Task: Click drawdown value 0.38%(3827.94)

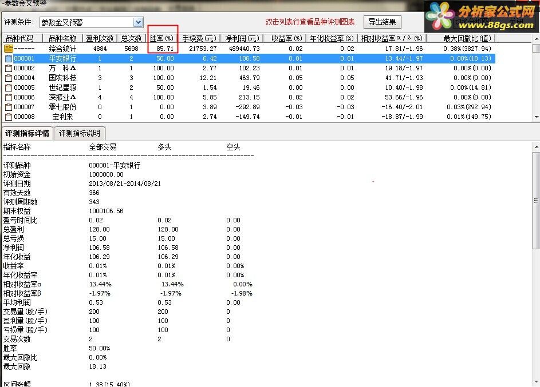Action: point(467,49)
